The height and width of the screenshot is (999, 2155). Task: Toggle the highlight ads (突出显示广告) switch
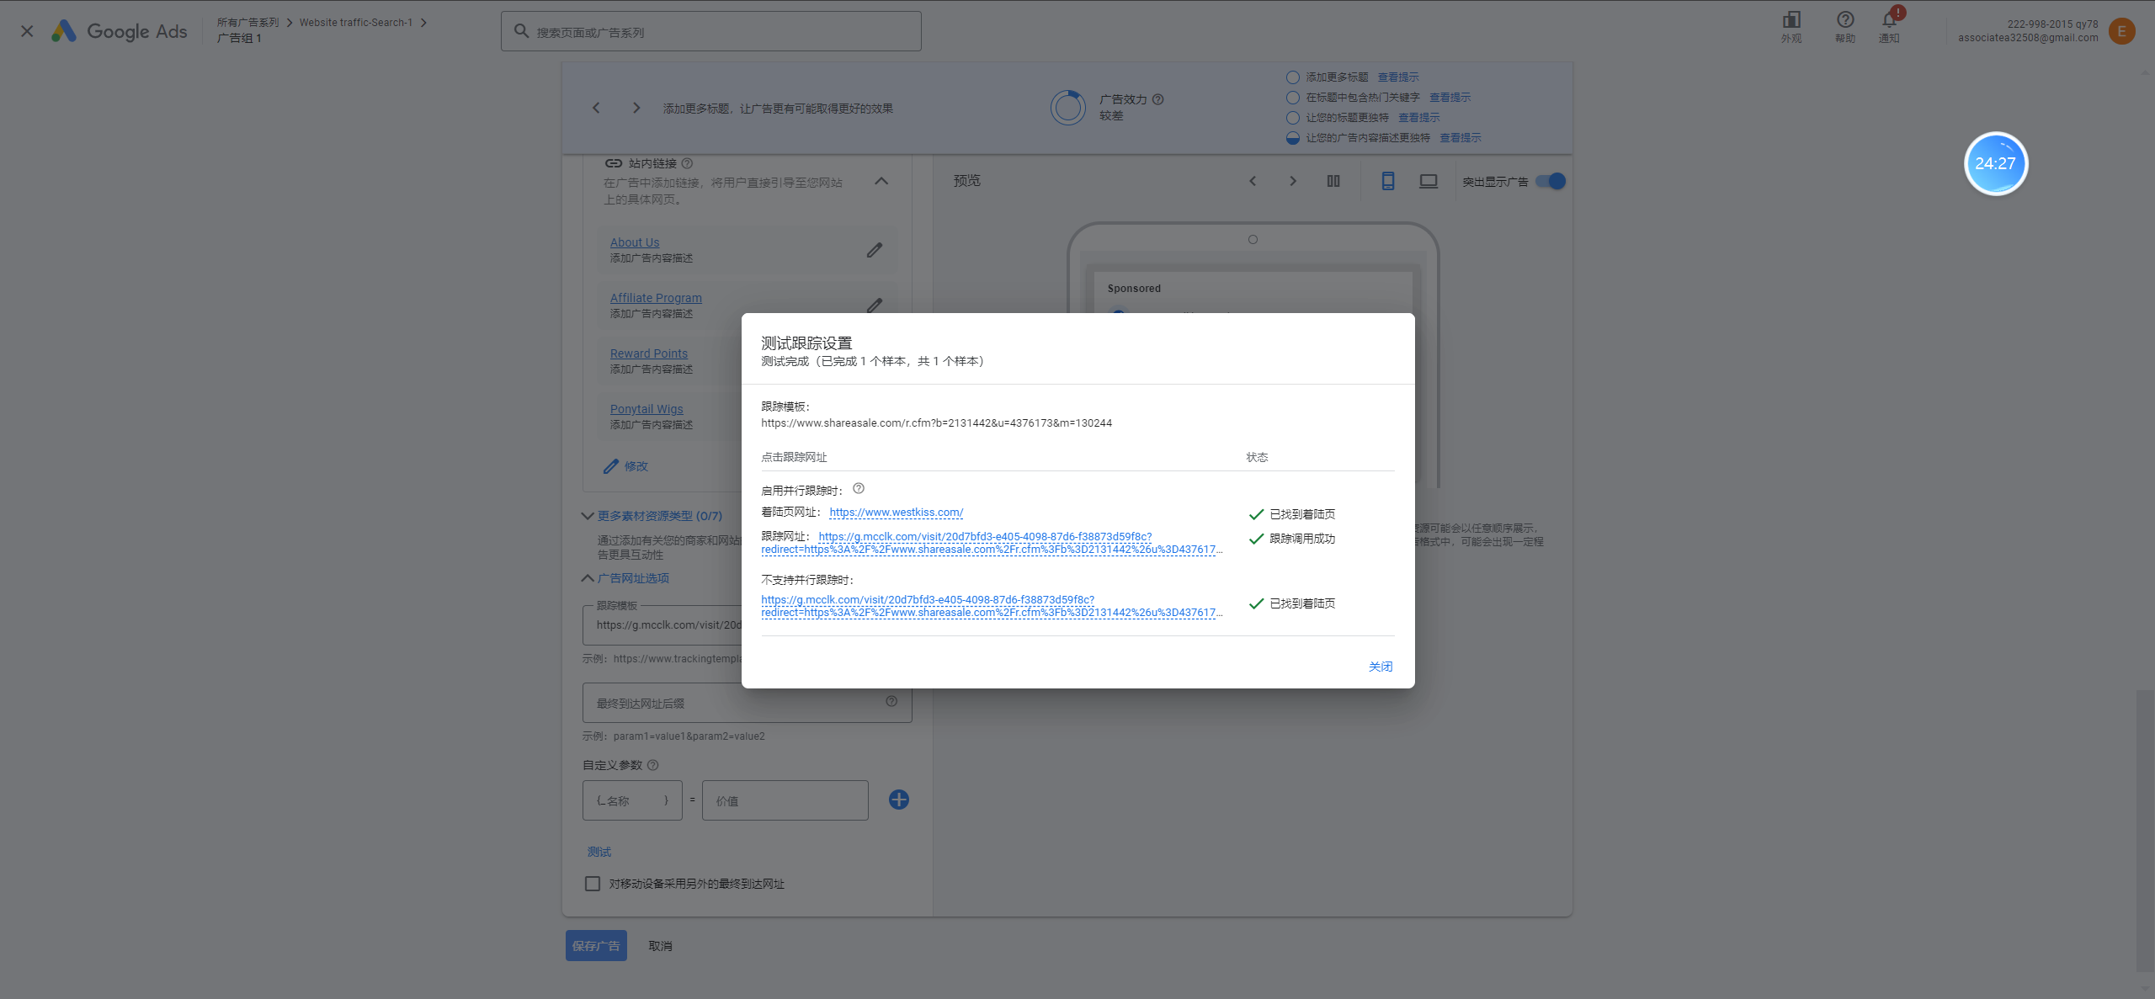pos(1551,181)
